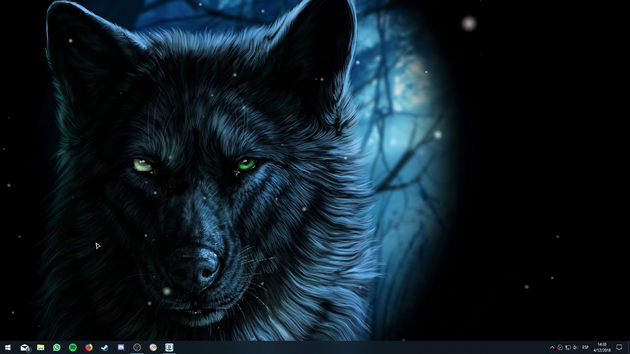Launch Spotify from the taskbar
630x354 pixels.
pyautogui.click(x=73, y=348)
